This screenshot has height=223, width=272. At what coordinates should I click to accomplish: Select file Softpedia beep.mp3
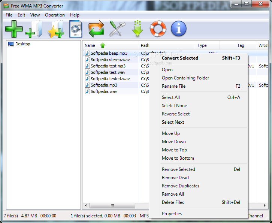[x=109, y=53]
